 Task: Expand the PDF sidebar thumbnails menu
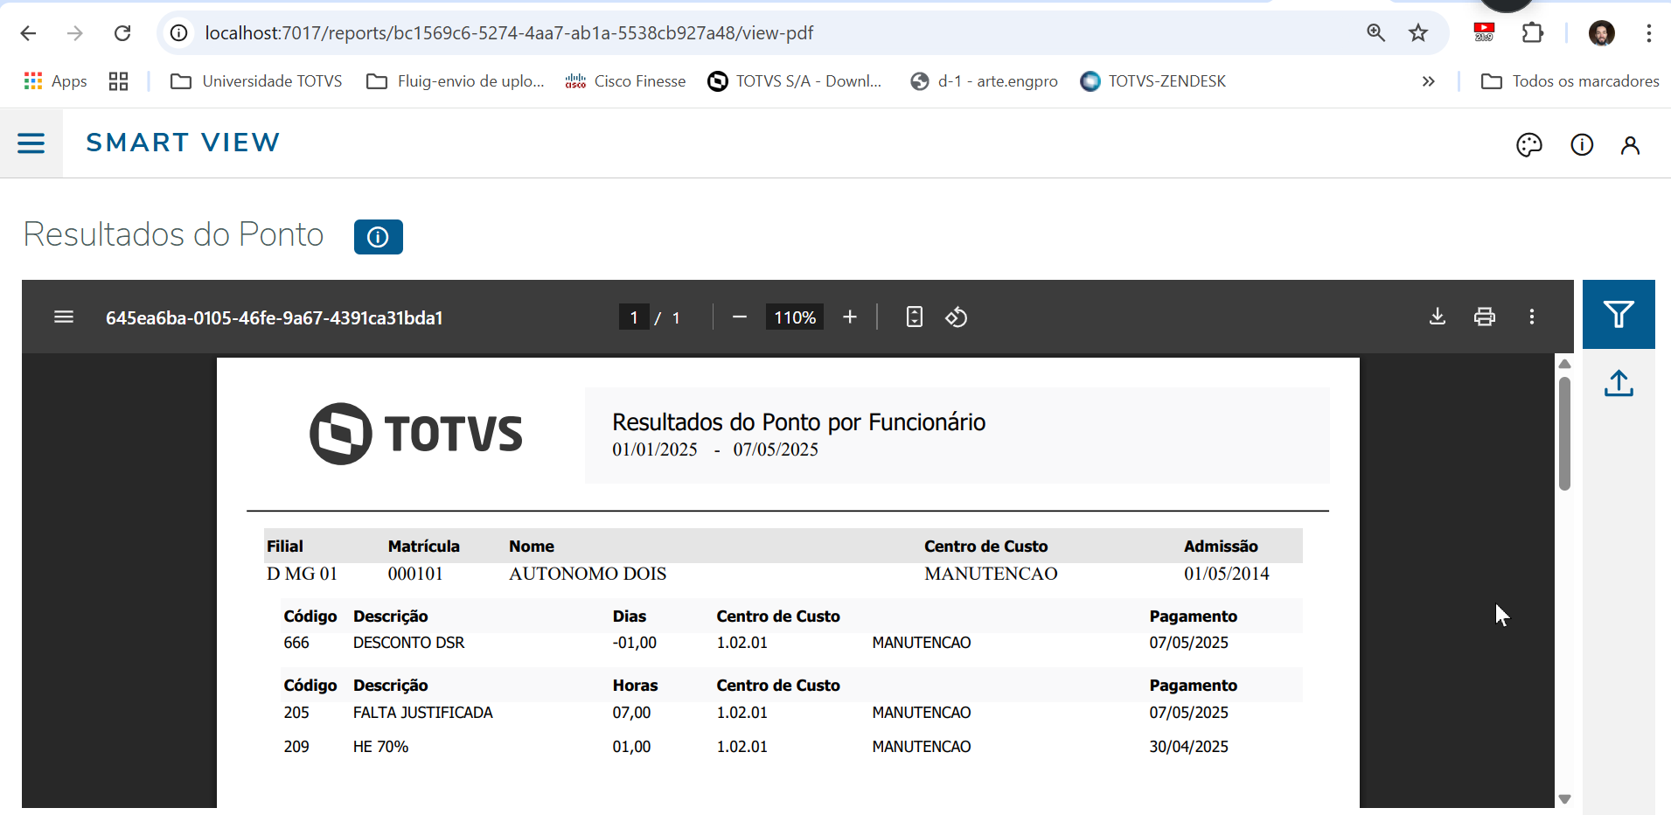click(x=64, y=317)
